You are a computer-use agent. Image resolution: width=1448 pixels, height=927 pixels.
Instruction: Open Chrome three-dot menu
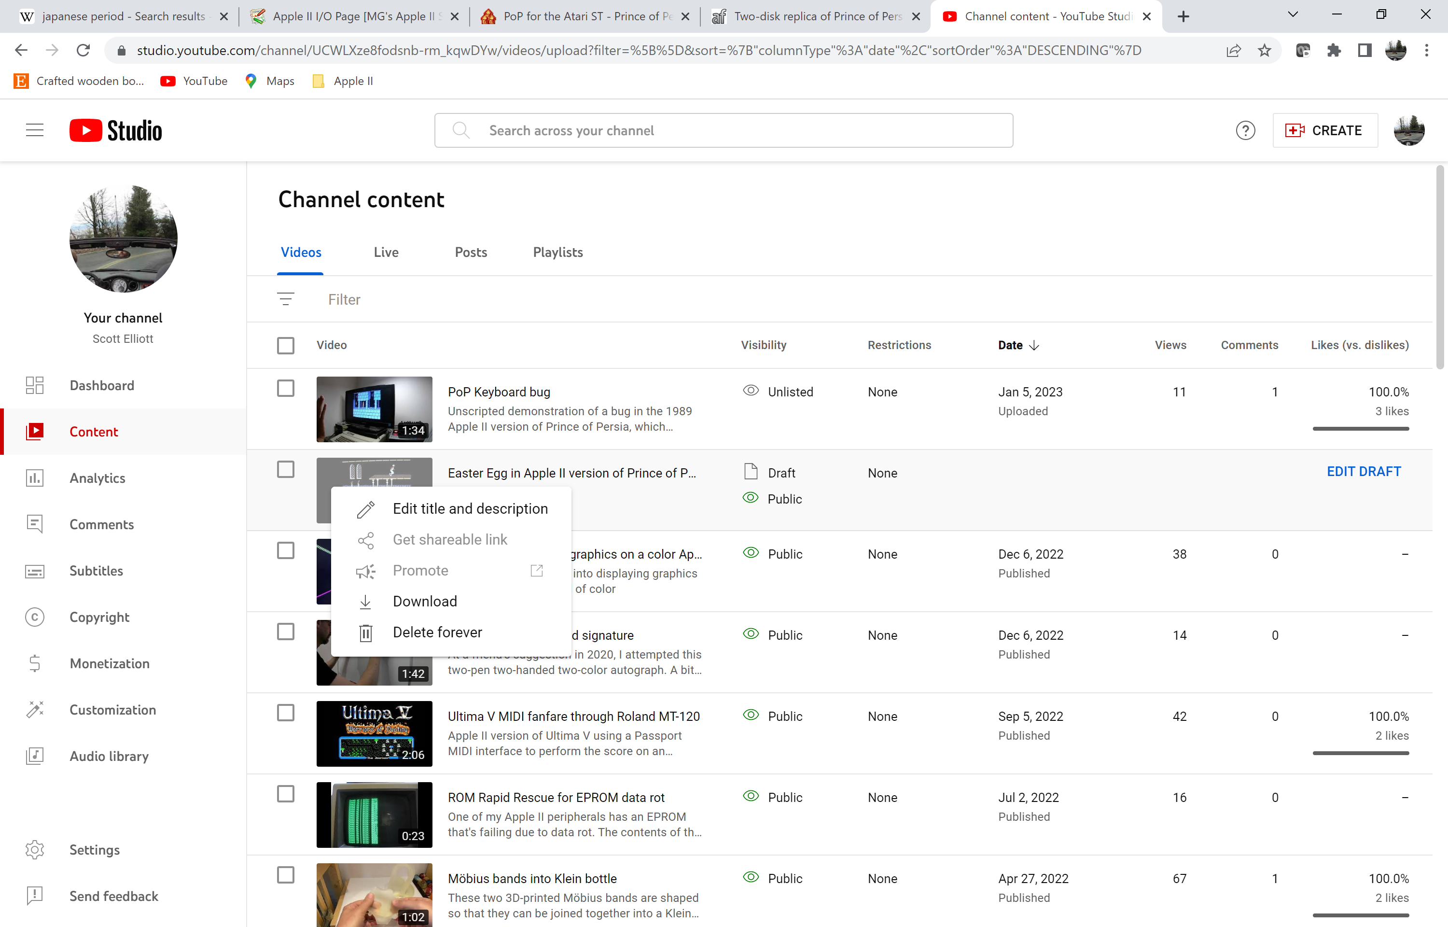(x=1427, y=51)
